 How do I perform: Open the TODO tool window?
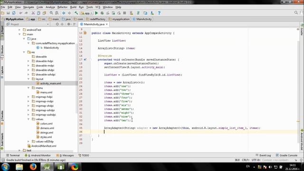84,155
